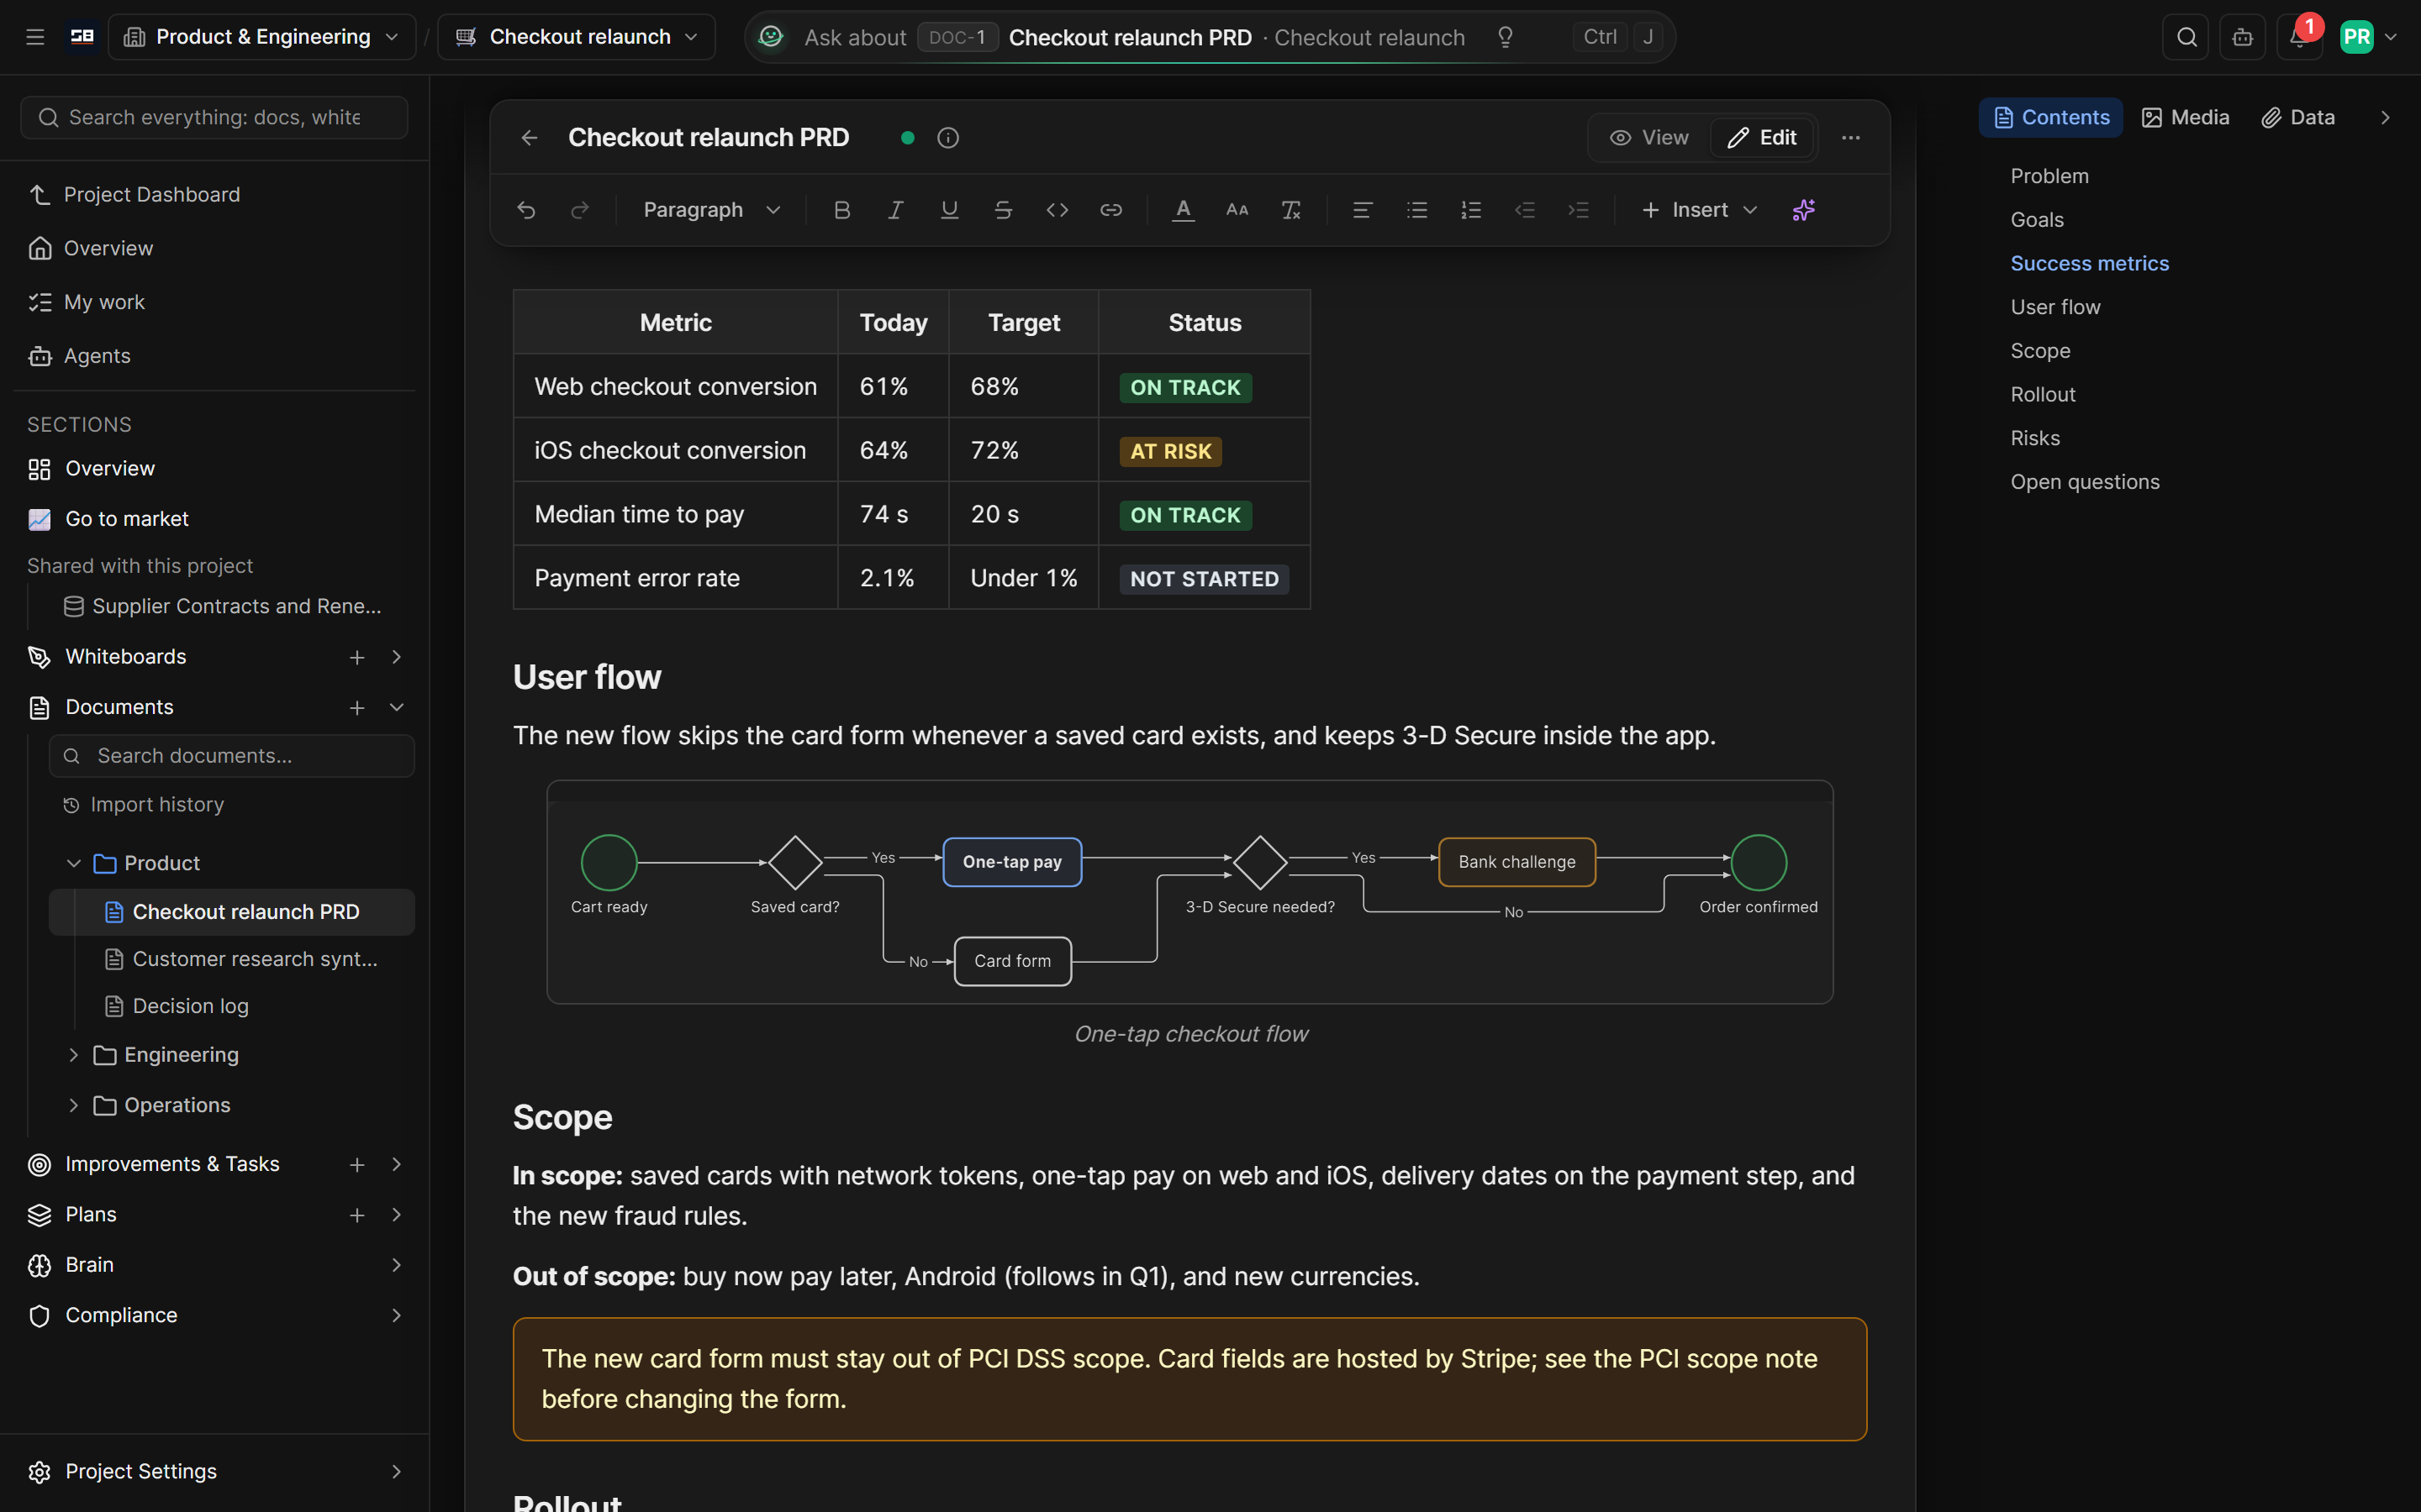Open the Insert dropdown

pyautogui.click(x=1700, y=210)
